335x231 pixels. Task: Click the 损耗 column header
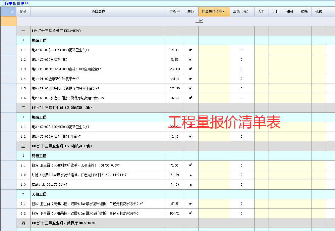(x=304, y=11)
